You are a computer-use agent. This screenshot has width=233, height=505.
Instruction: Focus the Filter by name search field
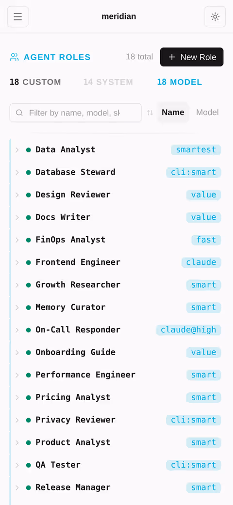point(76,113)
